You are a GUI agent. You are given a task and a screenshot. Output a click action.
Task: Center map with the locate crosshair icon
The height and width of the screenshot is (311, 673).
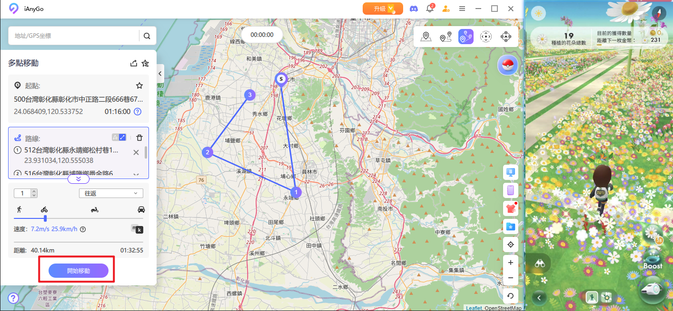511,245
